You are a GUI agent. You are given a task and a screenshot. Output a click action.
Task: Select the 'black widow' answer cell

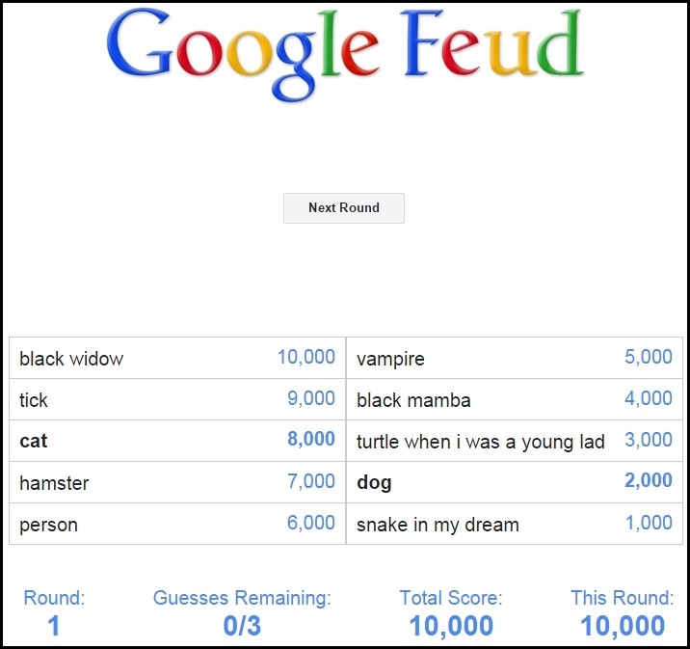177,358
